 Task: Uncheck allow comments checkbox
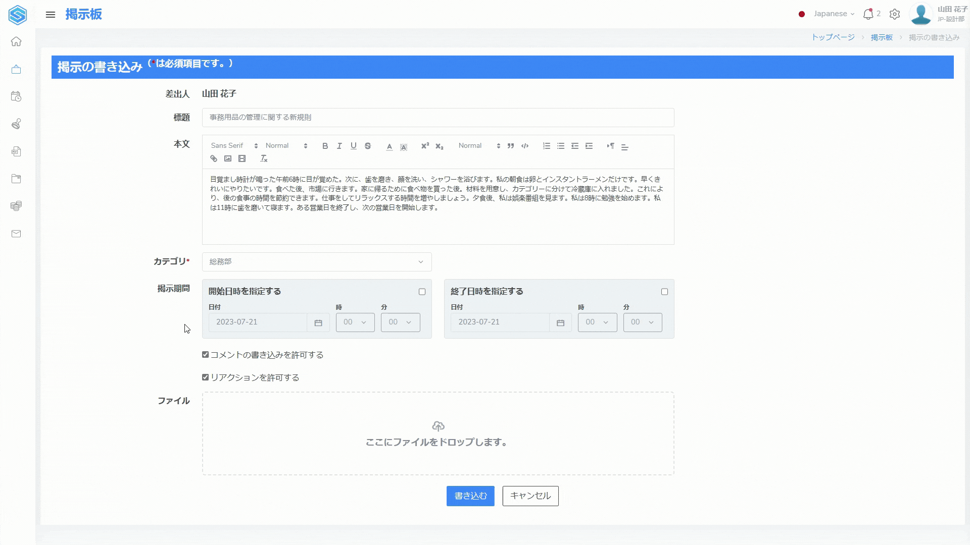click(206, 355)
